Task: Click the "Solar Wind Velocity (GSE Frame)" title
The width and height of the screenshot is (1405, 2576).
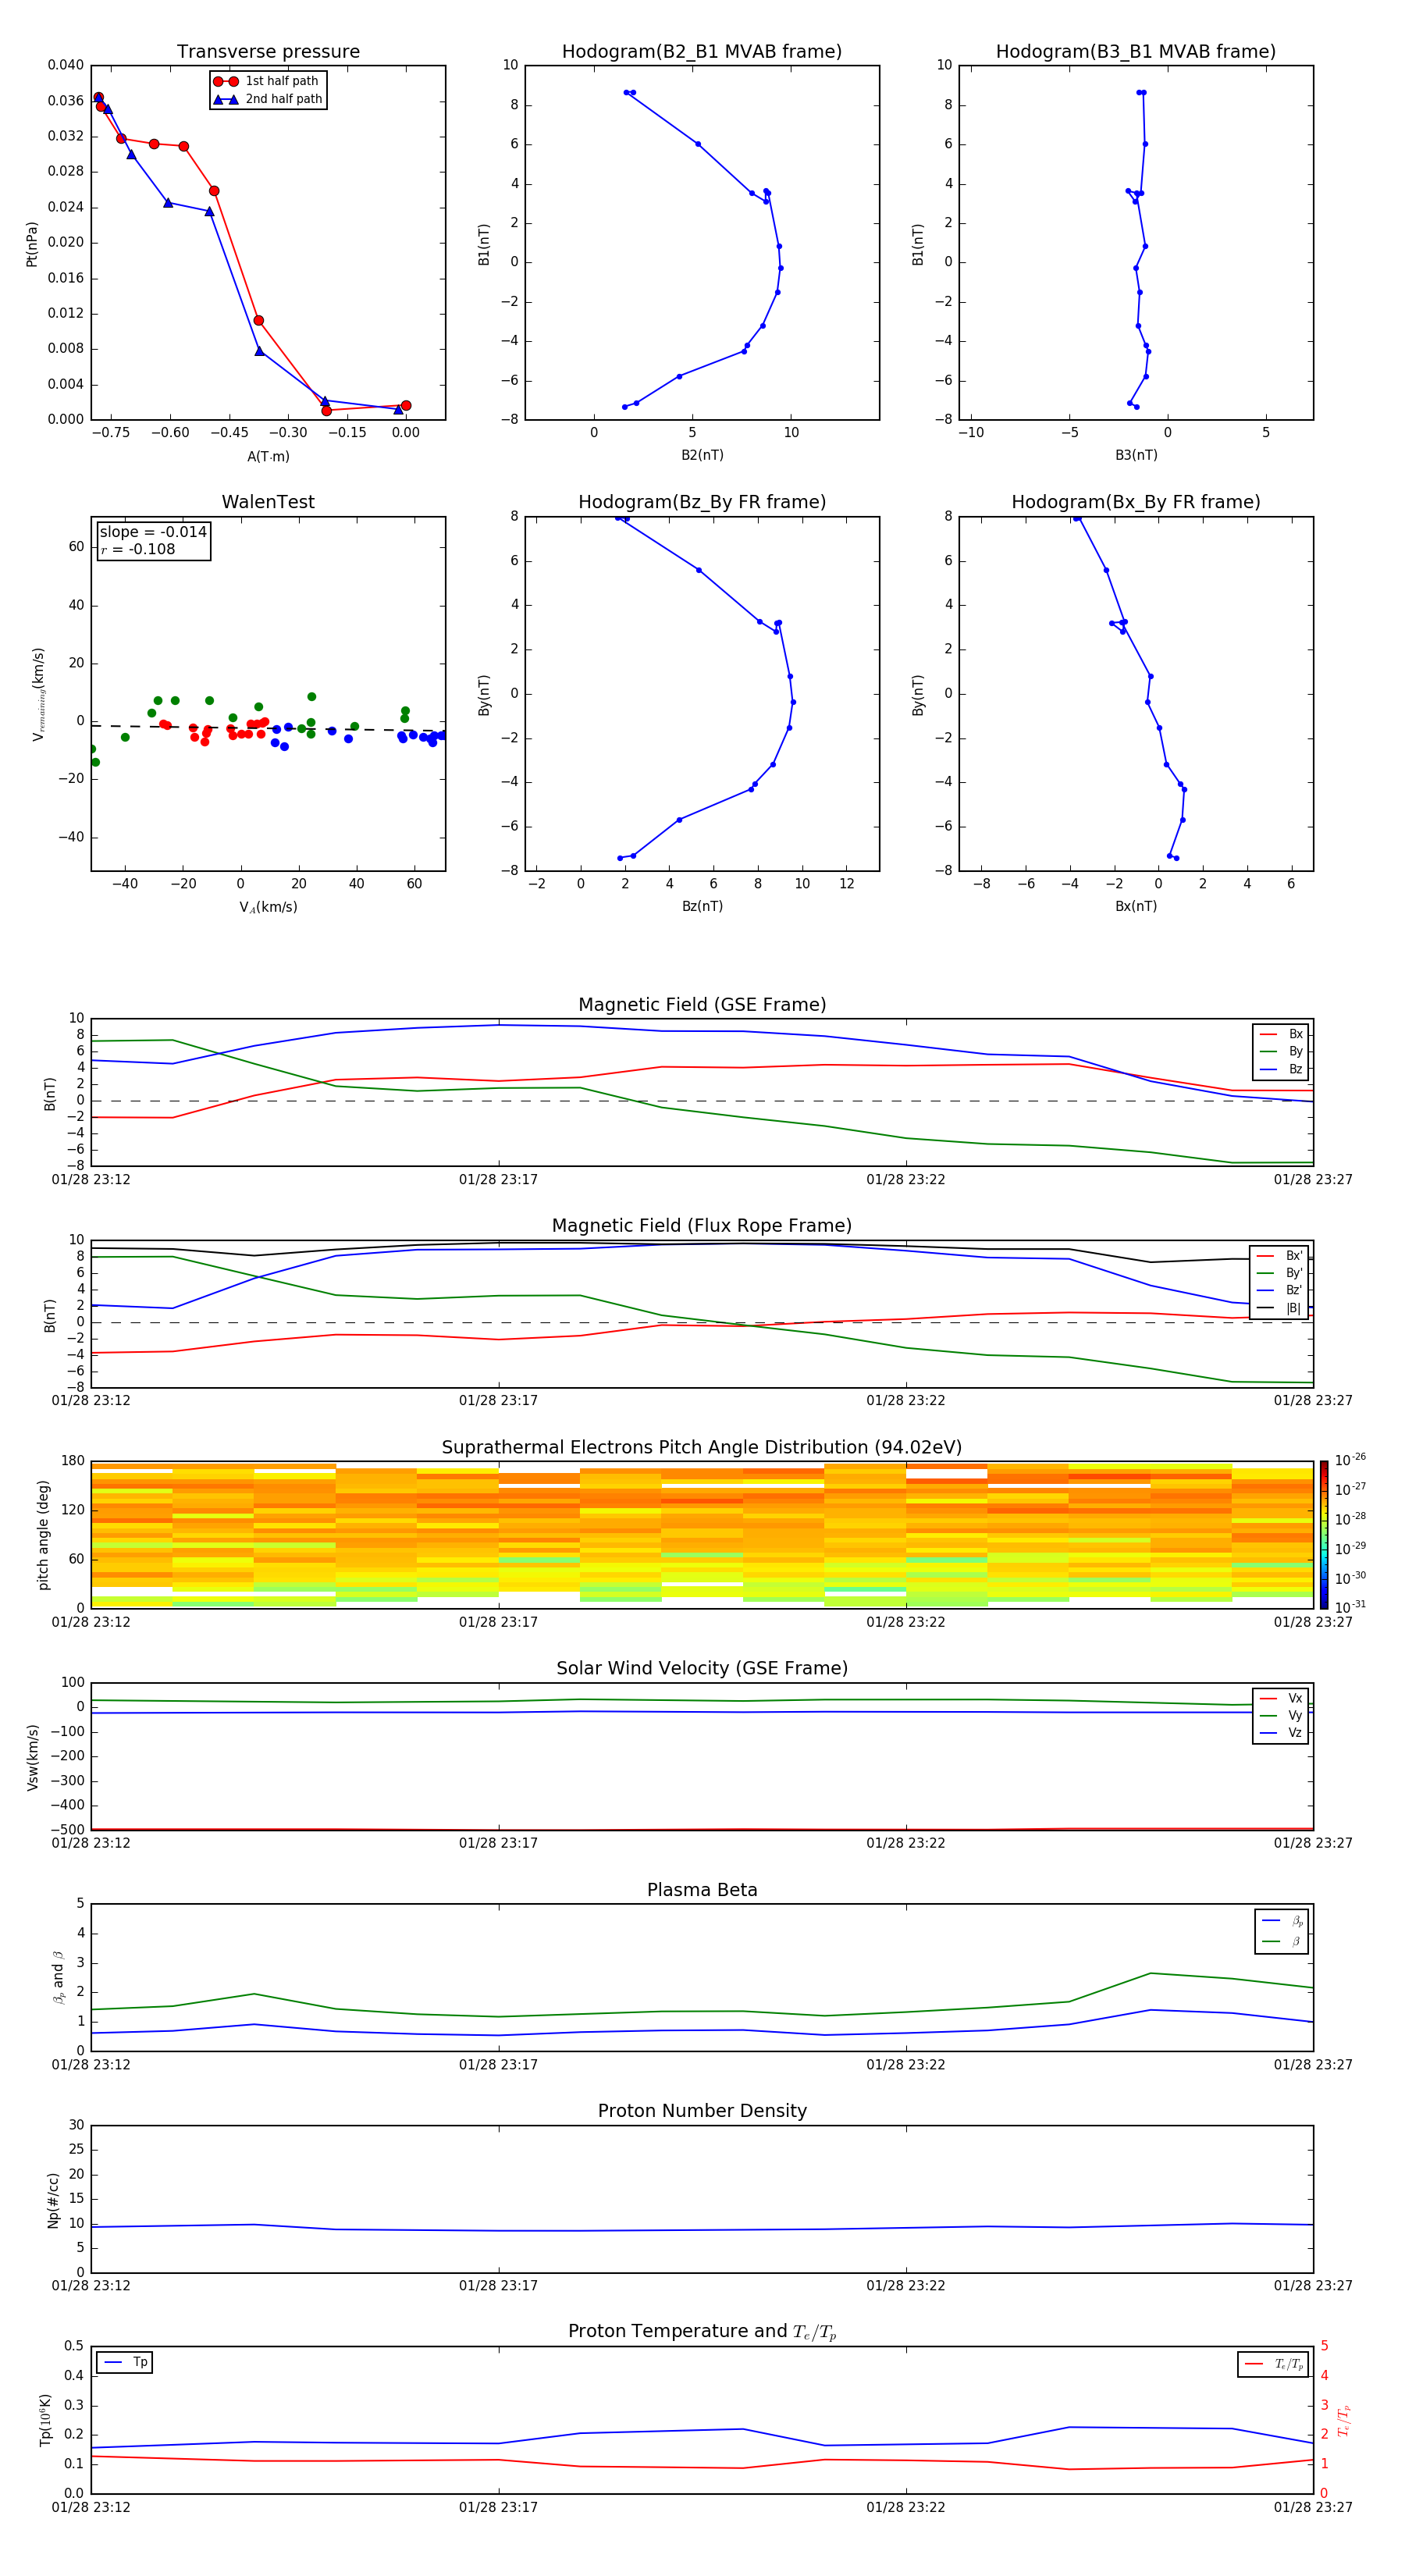Action: [702, 1669]
